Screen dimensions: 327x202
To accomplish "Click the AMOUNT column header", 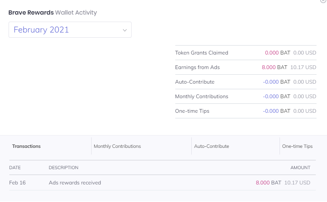I will coord(300,168).
